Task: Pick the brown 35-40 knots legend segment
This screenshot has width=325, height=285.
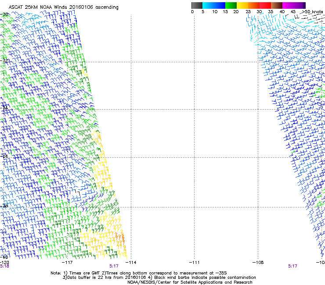Action: [277, 5]
